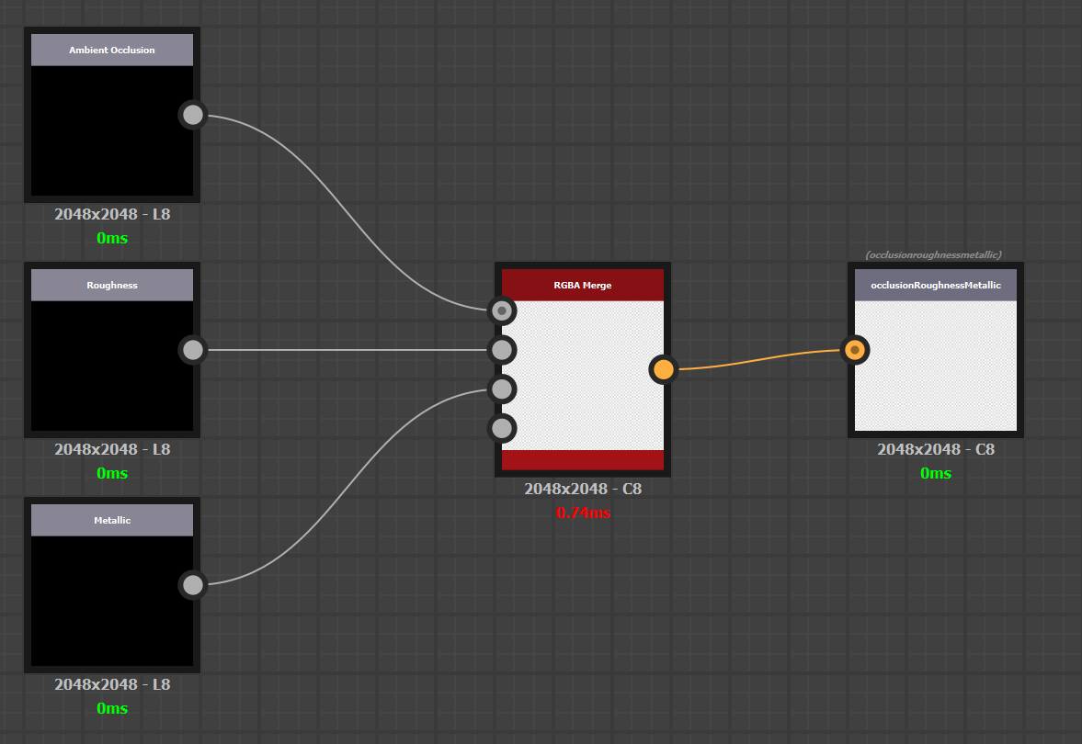Select the Ambient Occlusion node title bar
1082x744 pixels.
[112, 50]
